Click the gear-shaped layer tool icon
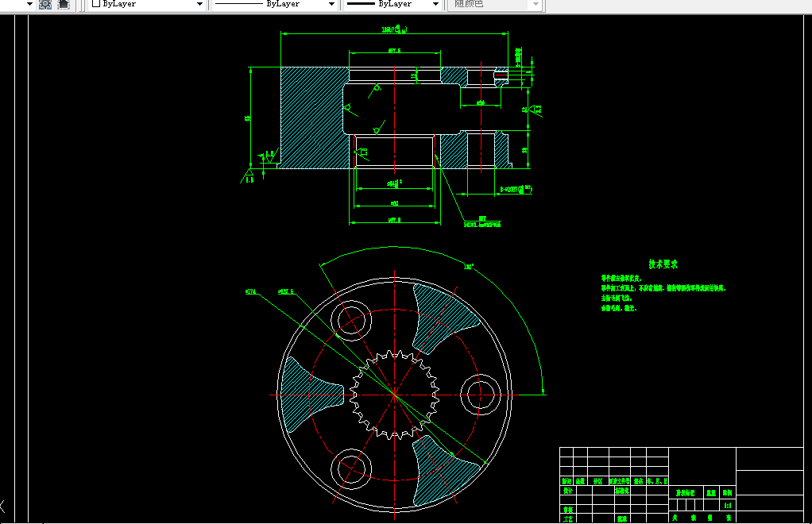The image size is (812, 524). tap(45, 4)
